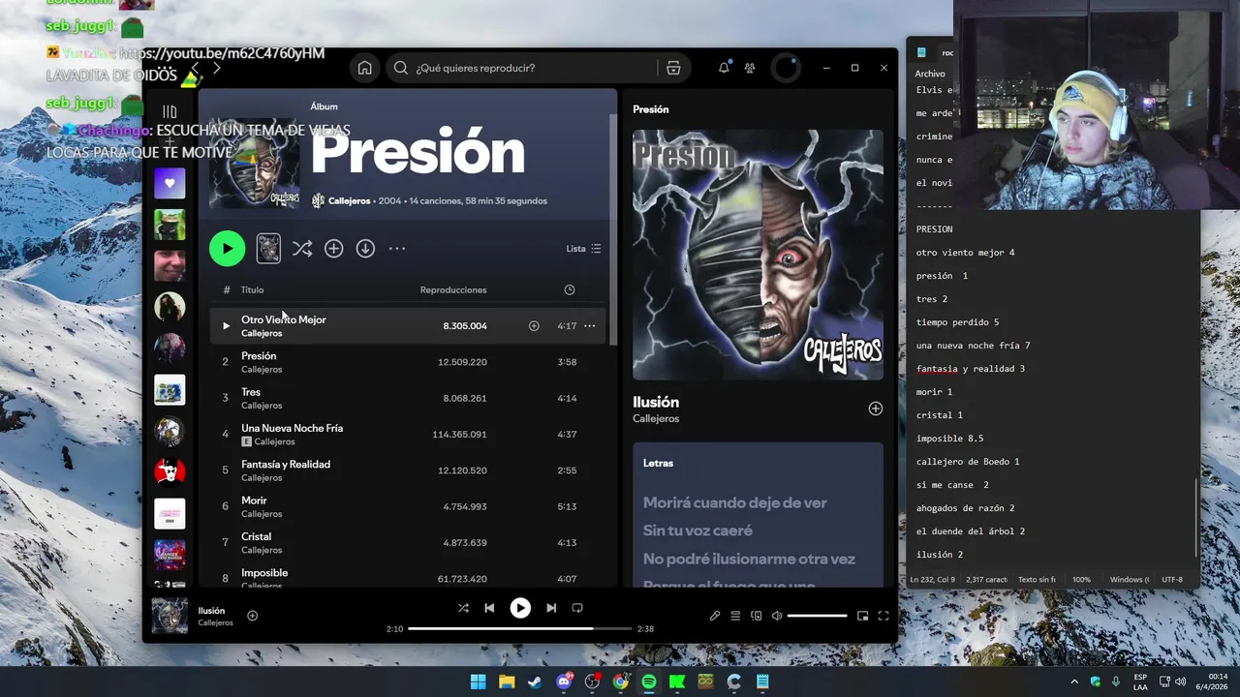
Task: Open the Presión cover art in right panel
Action: pyautogui.click(x=758, y=255)
